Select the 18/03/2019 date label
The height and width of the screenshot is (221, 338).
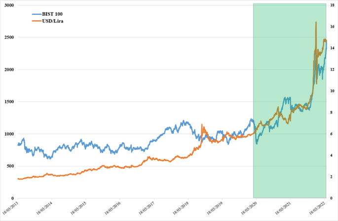tap(215, 209)
